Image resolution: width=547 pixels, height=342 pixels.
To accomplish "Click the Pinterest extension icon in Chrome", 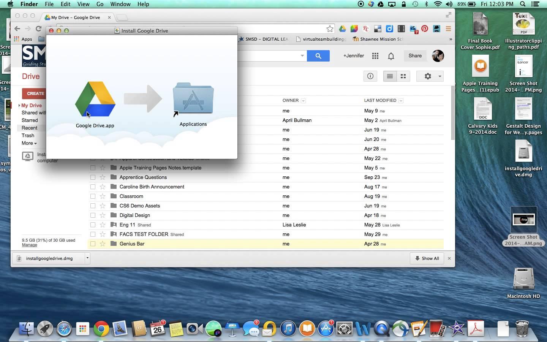I will pos(425,29).
